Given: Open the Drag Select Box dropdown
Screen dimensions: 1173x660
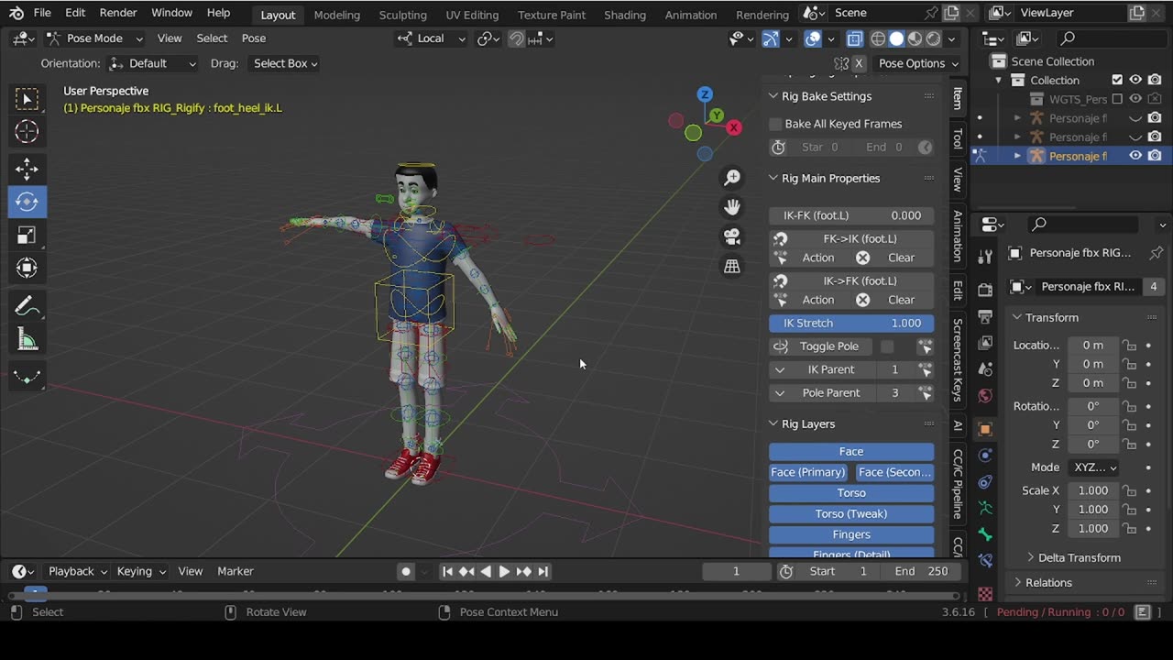Looking at the screenshot, I should point(284,63).
